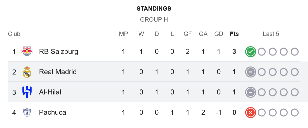Select RB Salzburg's green win checkmark icon
The image size is (308, 128).
tap(250, 52)
